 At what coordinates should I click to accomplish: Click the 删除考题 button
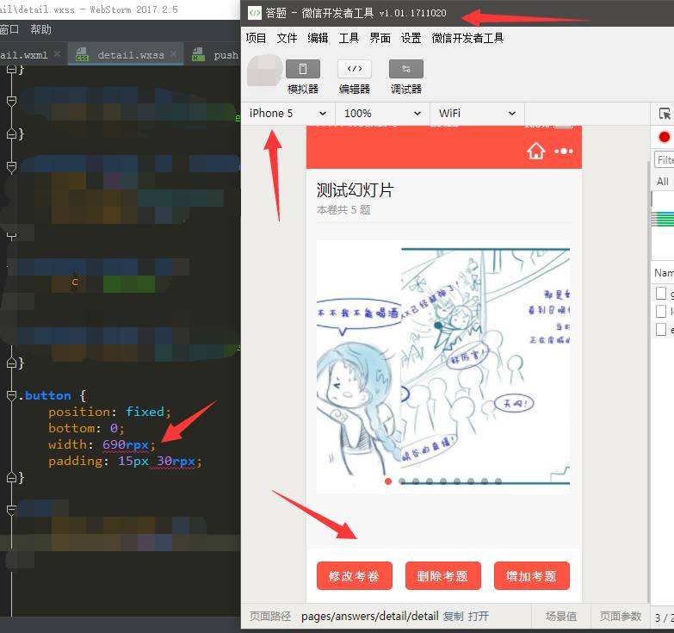(x=442, y=576)
